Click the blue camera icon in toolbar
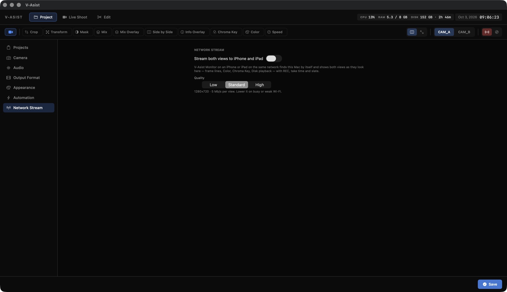 point(11,32)
